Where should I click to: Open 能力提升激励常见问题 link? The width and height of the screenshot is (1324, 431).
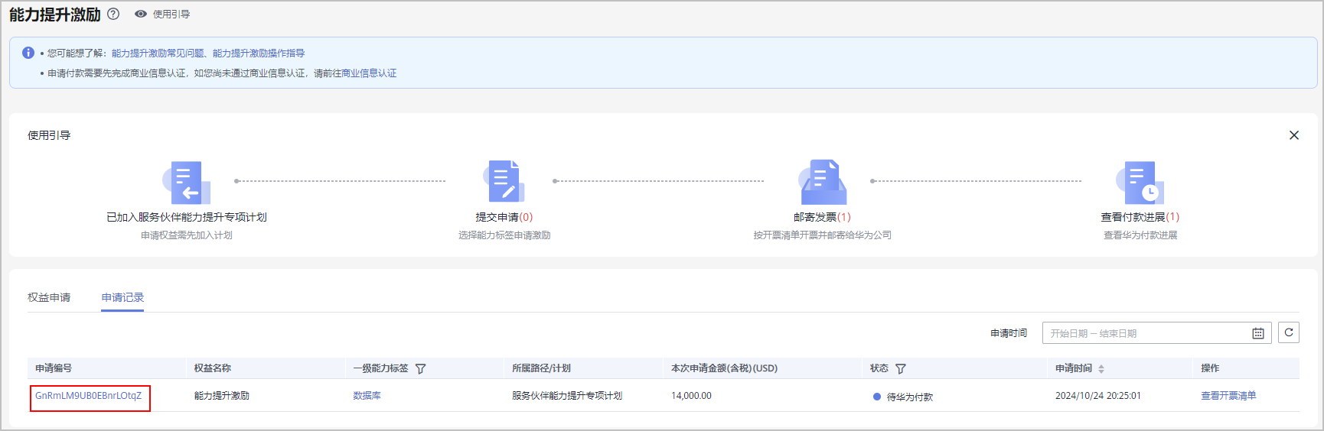[158, 53]
